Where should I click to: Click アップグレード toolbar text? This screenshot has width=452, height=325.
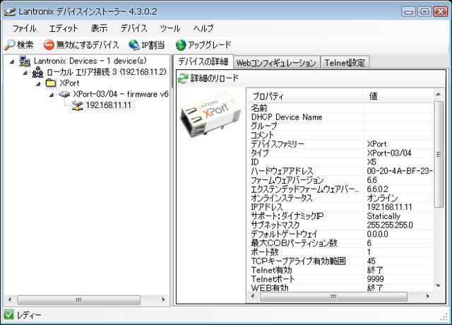(210, 45)
